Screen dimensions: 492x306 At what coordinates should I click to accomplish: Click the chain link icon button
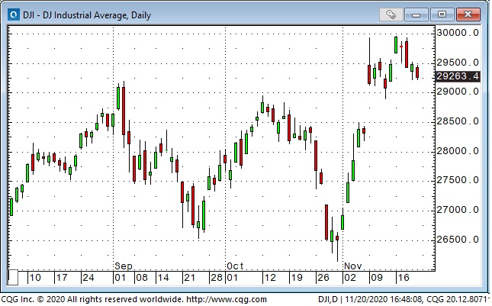click(x=391, y=14)
